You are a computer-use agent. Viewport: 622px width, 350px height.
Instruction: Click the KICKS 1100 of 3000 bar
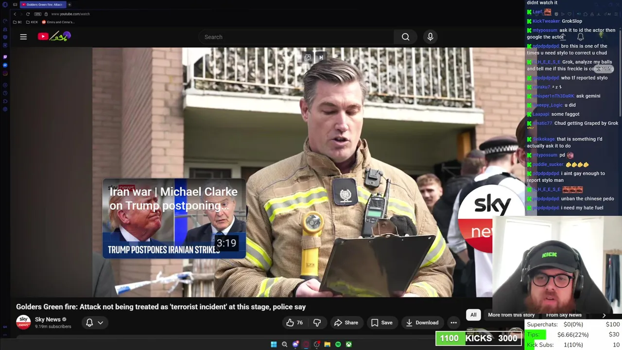tap(479, 338)
